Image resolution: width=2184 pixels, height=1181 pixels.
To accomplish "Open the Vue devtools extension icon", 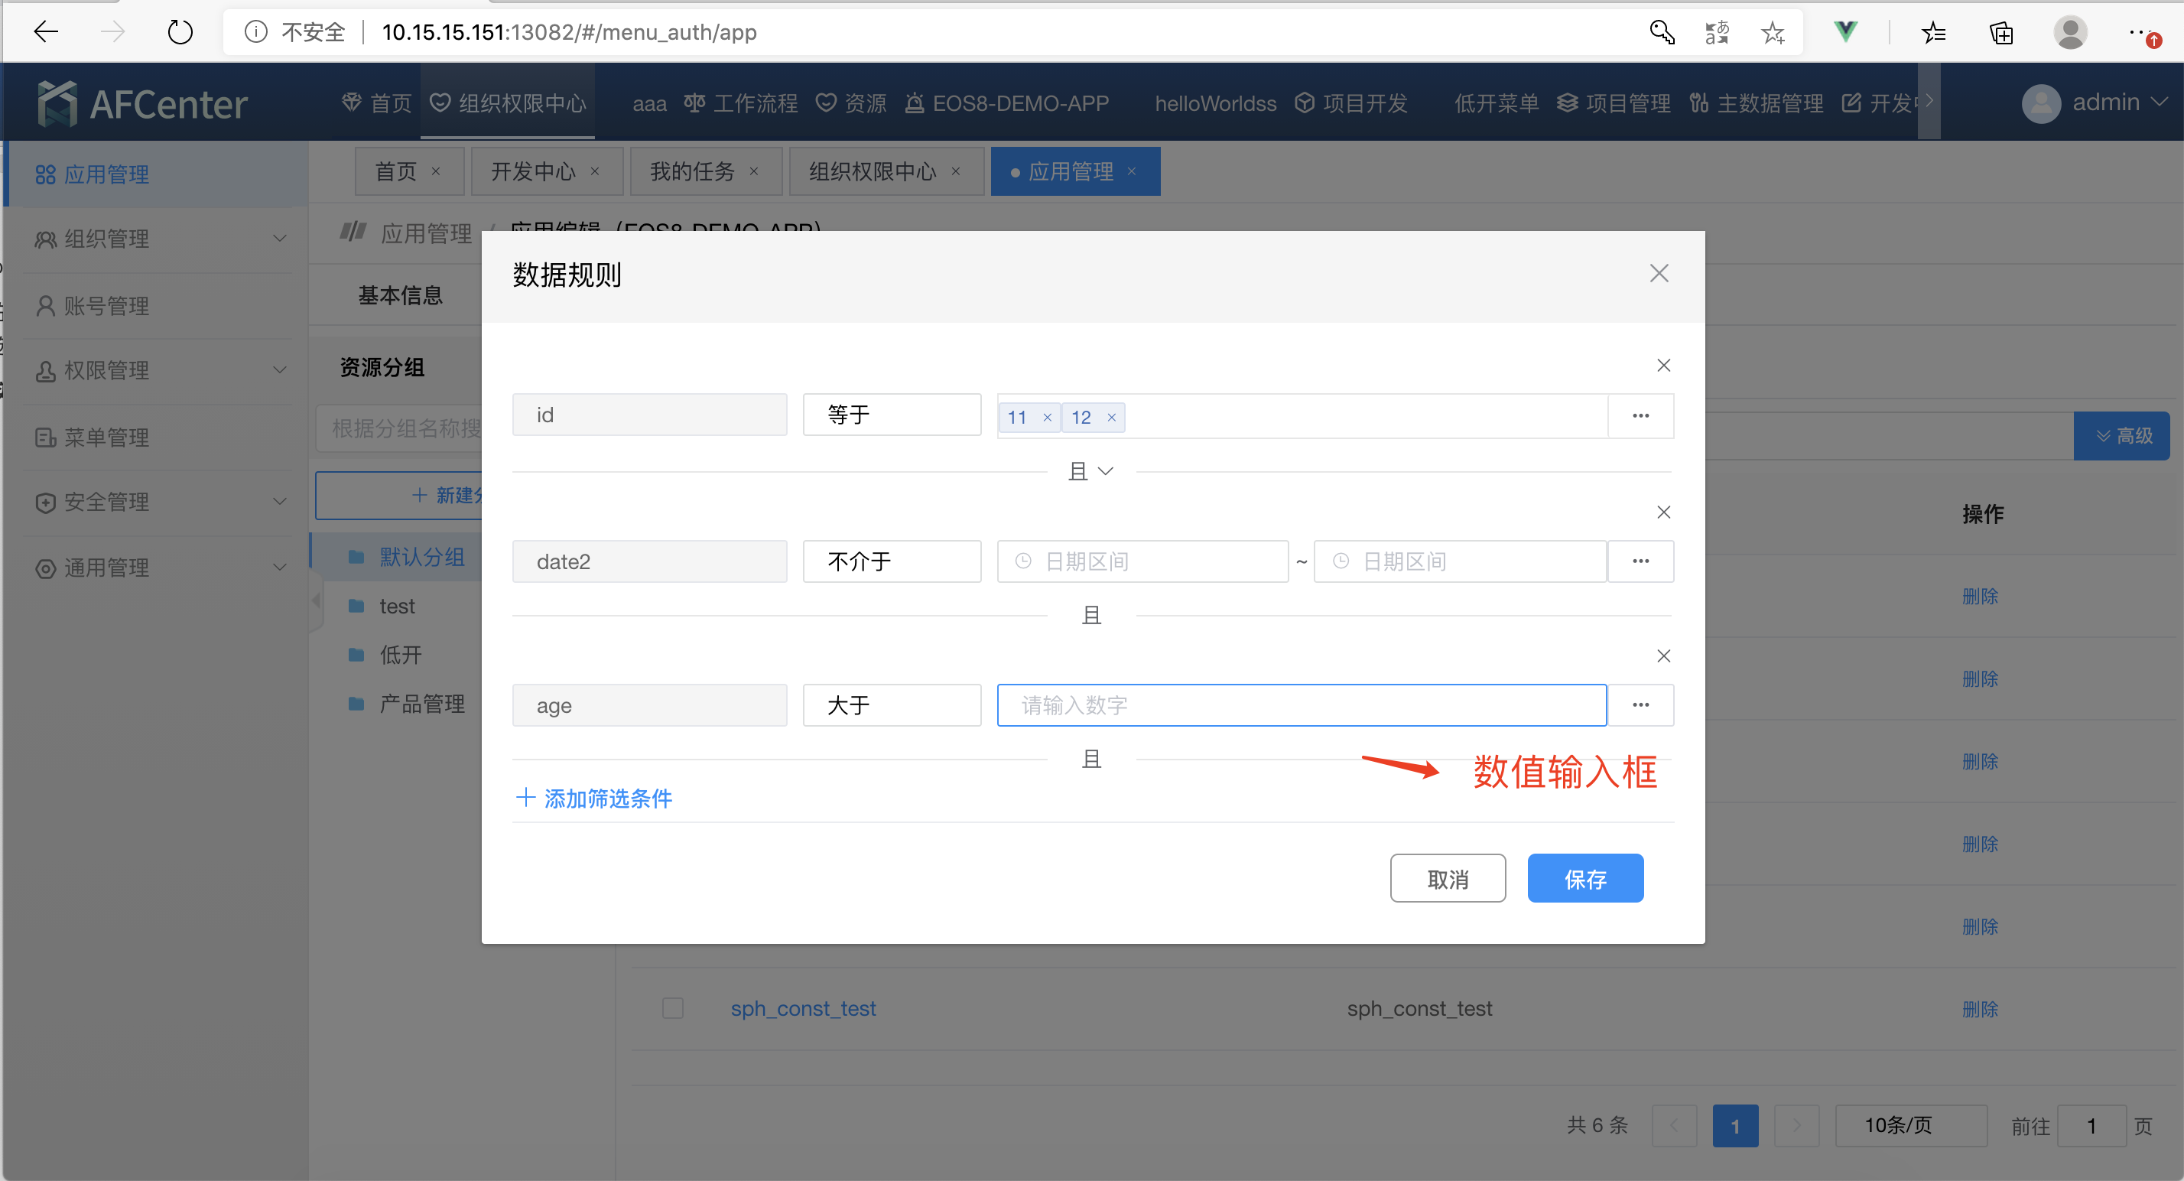I will (1845, 32).
